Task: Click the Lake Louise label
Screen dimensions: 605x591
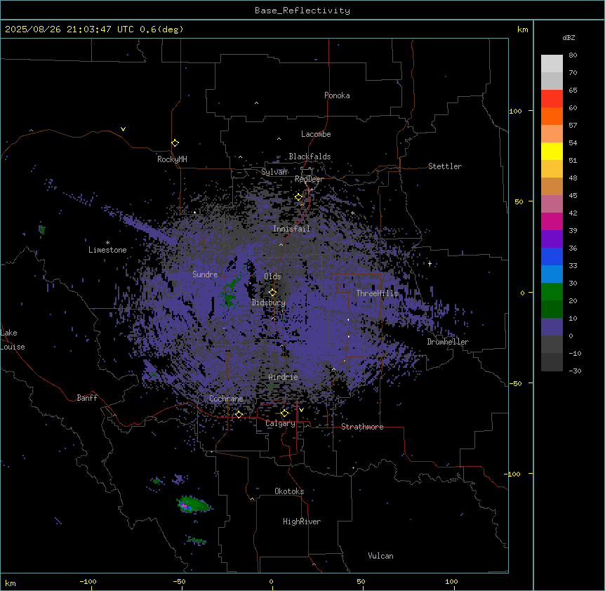Action: click(x=13, y=340)
